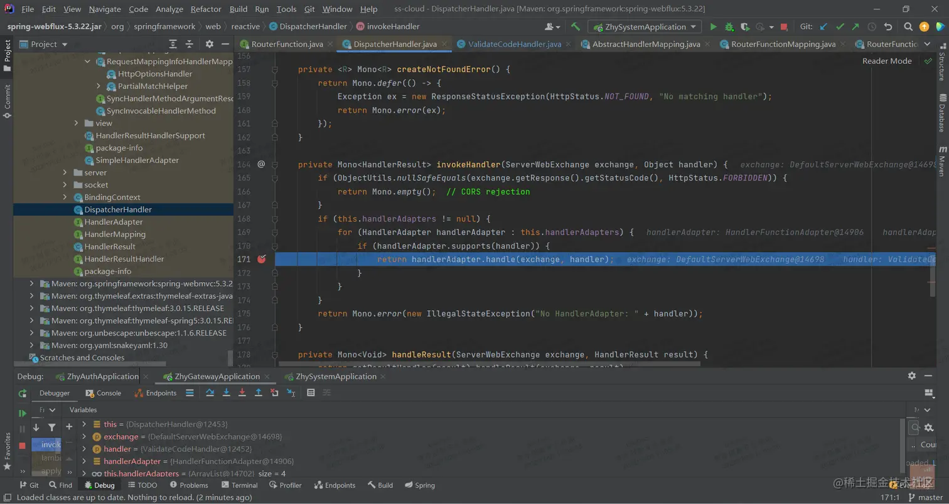Screen dimensions: 949x504
Task: Resume program with the green resume icon
Action: (23, 414)
